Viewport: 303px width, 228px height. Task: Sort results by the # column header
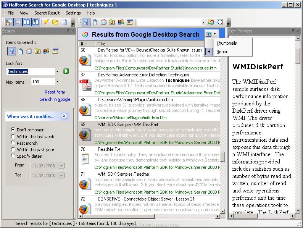(x=87, y=44)
